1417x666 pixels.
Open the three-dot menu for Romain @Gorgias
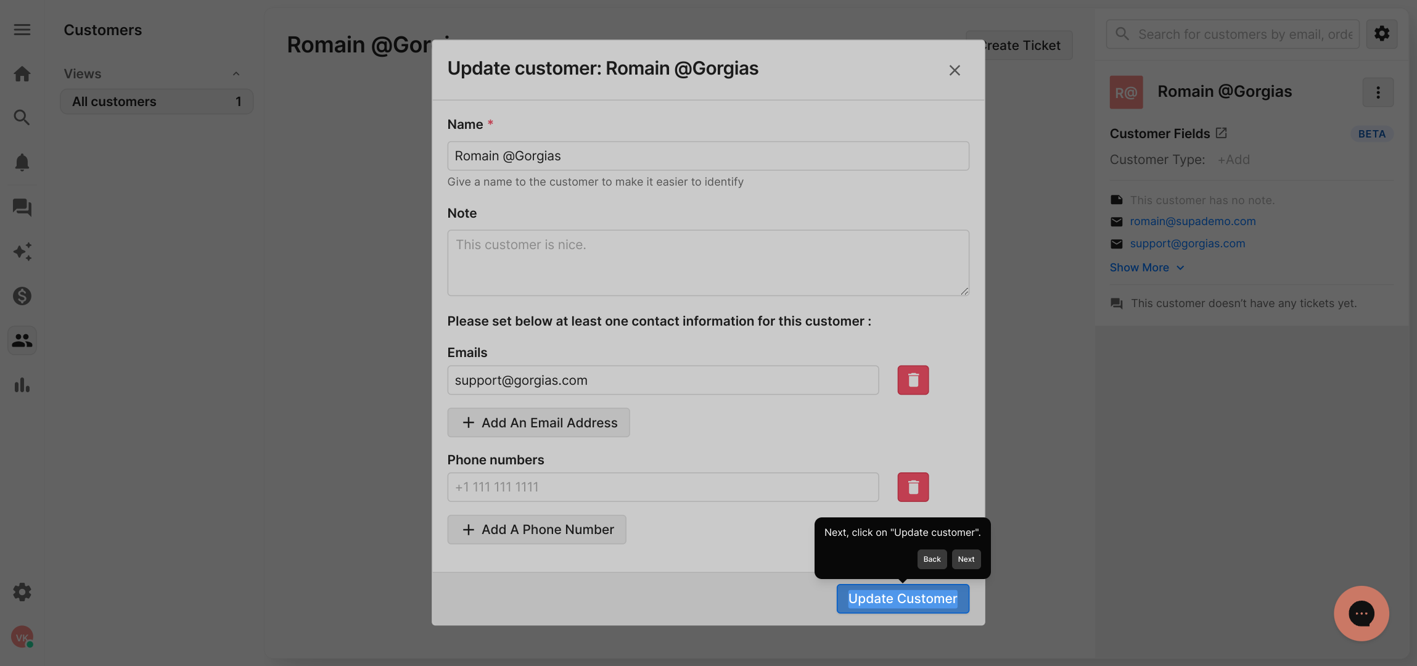pos(1378,92)
